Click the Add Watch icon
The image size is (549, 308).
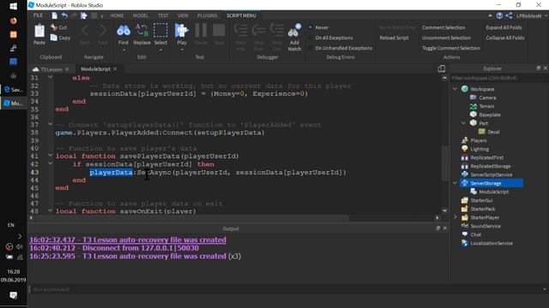point(294,31)
